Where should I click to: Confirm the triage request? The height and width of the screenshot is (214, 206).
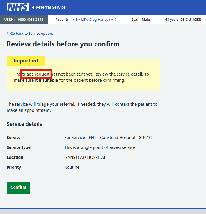coord(18,188)
